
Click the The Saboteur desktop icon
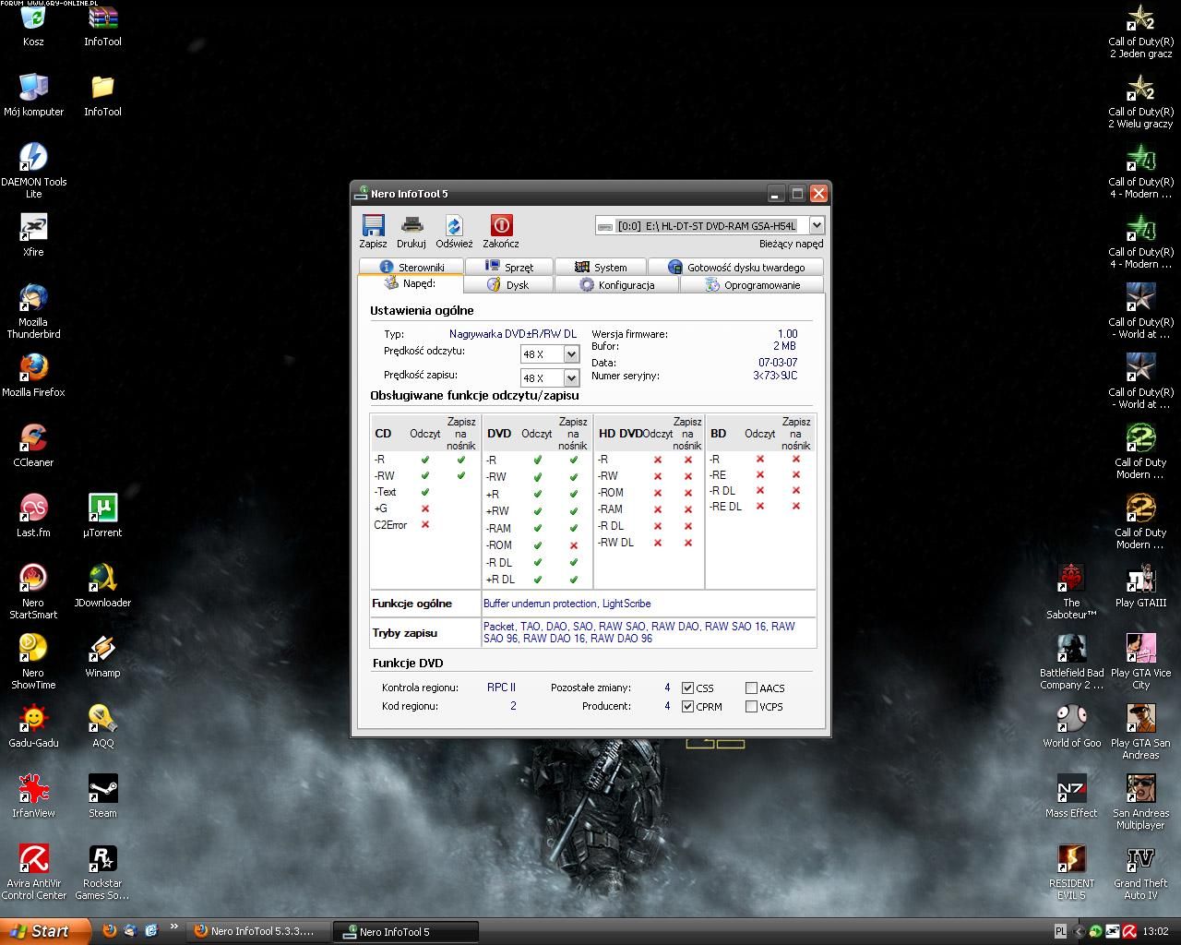pyautogui.click(x=1071, y=579)
